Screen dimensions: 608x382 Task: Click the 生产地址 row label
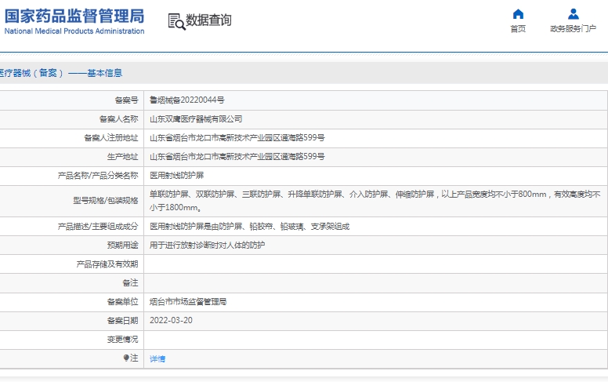pos(122,157)
